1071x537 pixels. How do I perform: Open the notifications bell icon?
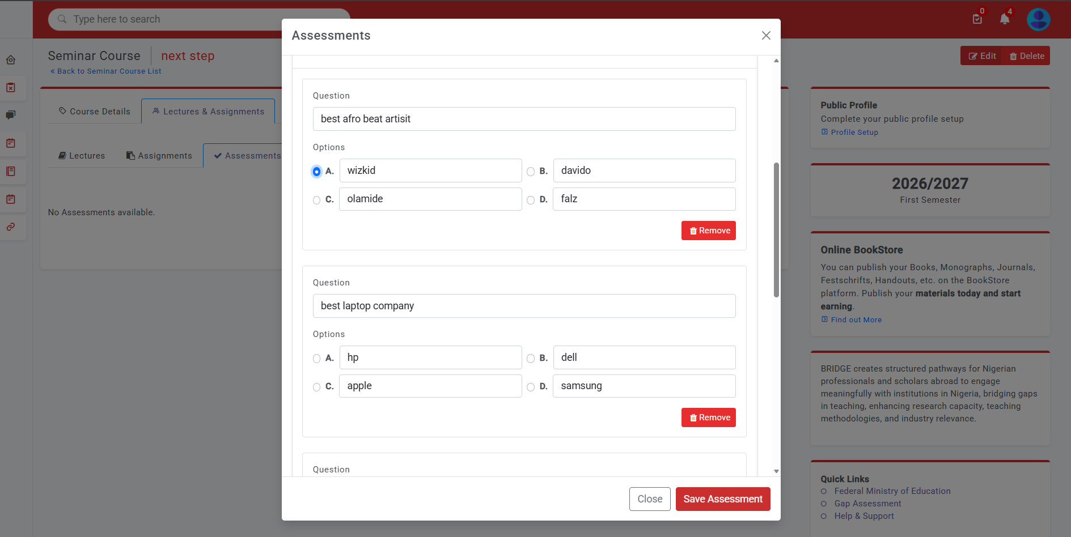[x=1005, y=19]
